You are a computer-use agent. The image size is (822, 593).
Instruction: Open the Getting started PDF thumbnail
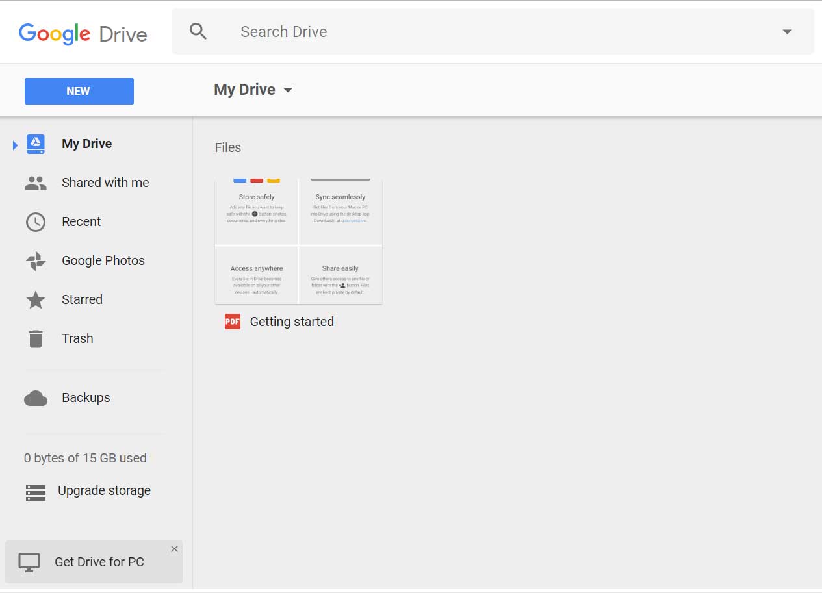tap(298, 240)
